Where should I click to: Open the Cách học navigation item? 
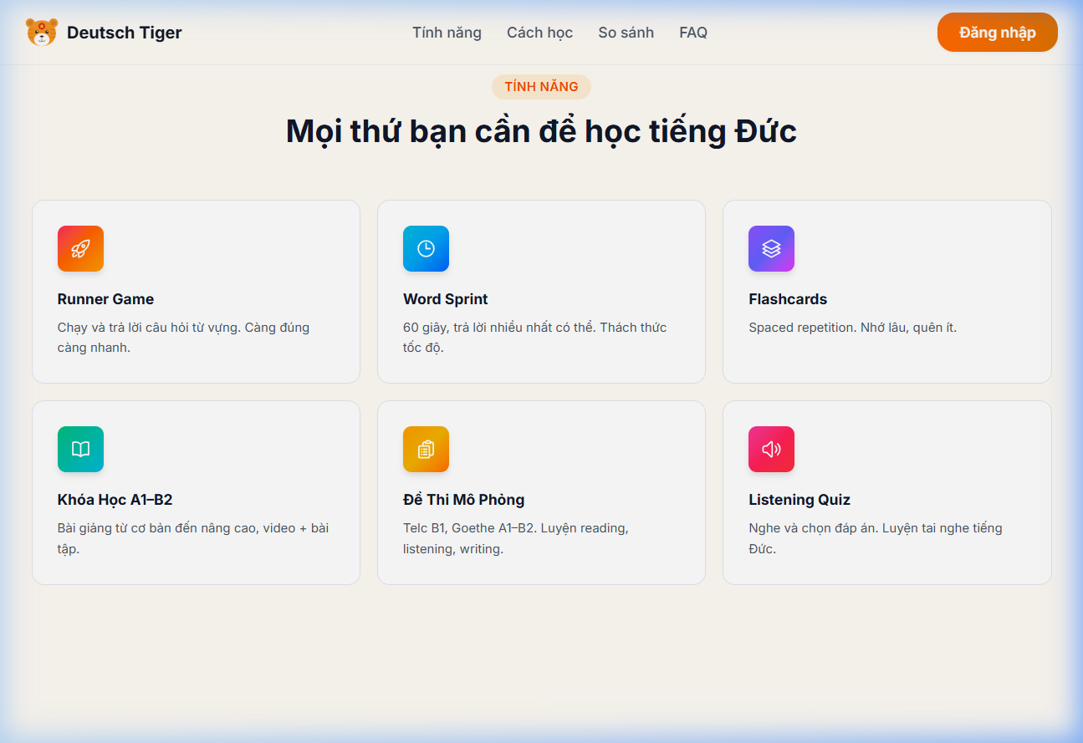(x=539, y=32)
